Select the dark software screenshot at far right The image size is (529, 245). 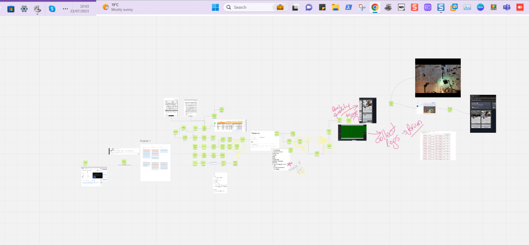coord(483,114)
